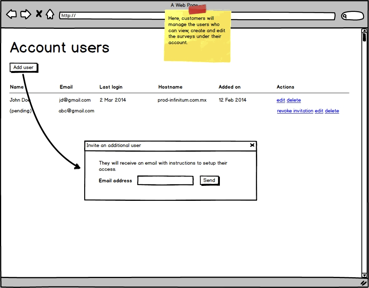Click the 2 Mar 2014 last login
The width and height of the screenshot is (369, 288).
(113, 100)
